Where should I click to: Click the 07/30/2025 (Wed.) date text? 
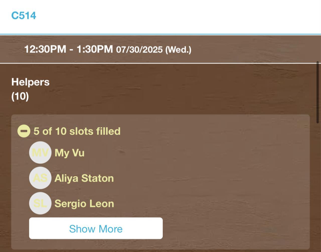(154, 50)
